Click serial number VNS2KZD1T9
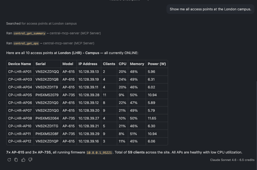The image size is (257, 170). [46, 87]
